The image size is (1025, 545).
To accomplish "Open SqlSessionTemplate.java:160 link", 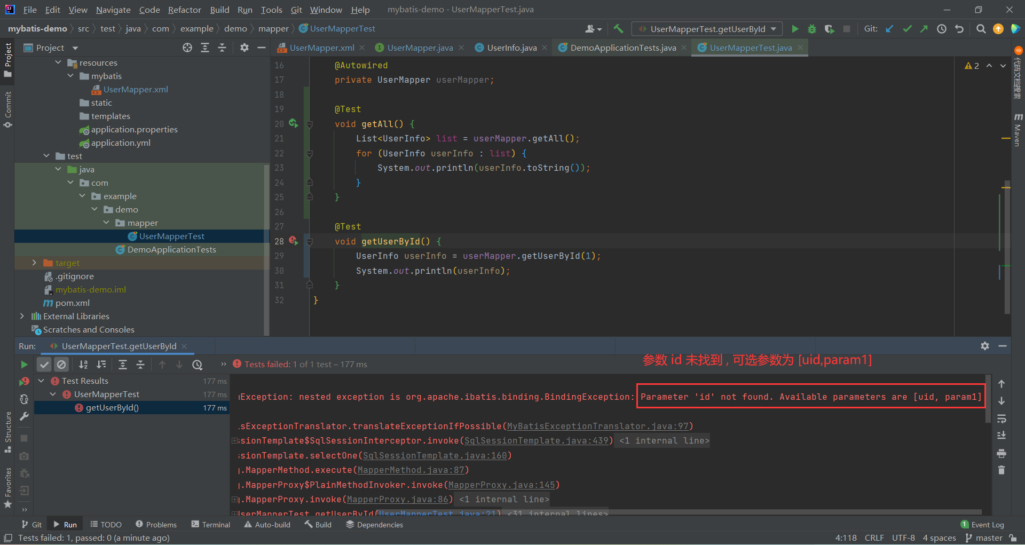I will click(435, 455).
